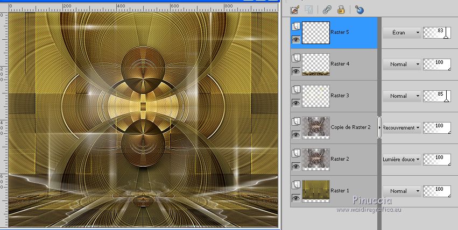Screen dimensions: 458x230
Task: Click Raster 3 opacity slider at 85
Action: [436, 96]
